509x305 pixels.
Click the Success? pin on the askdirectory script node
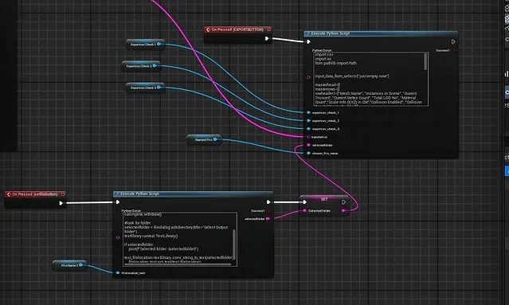(x=268, y=210)
